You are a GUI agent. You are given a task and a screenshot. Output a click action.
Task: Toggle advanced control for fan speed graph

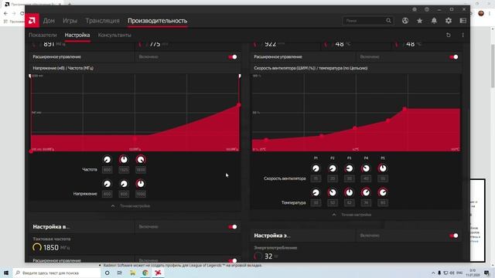tap(454, 57)
